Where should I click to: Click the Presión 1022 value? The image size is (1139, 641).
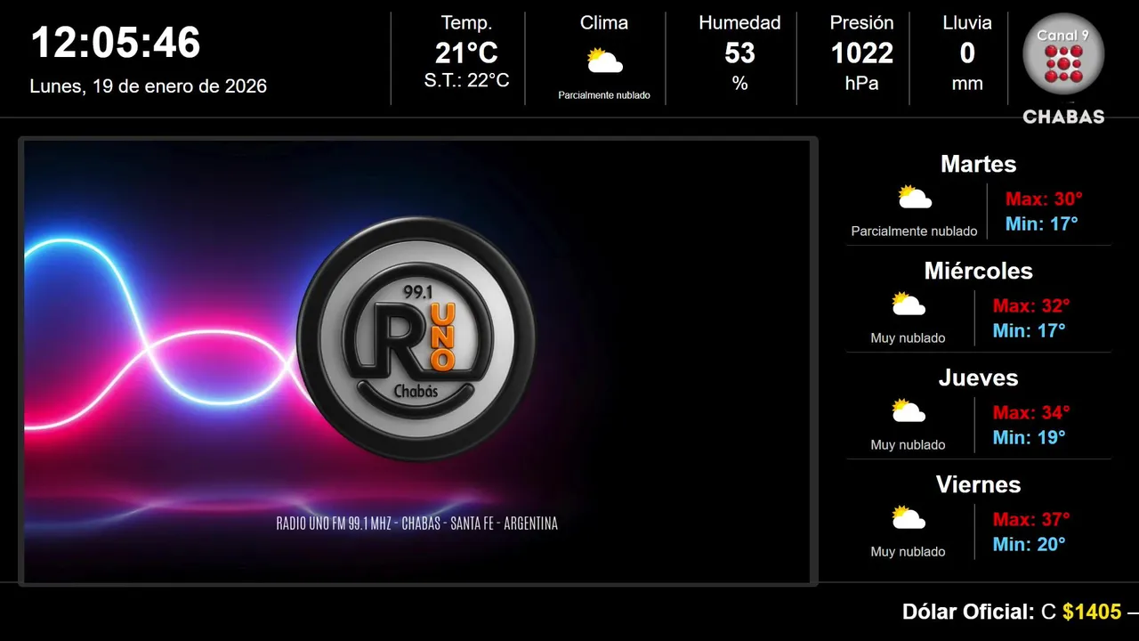[x=861, y=53]
